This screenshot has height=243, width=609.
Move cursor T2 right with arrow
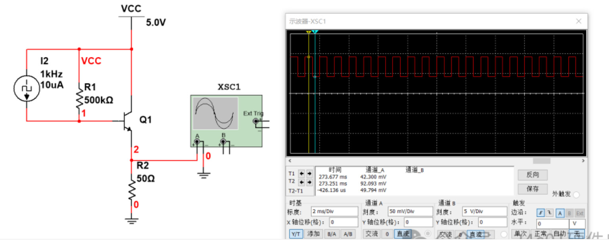[309, 182]
